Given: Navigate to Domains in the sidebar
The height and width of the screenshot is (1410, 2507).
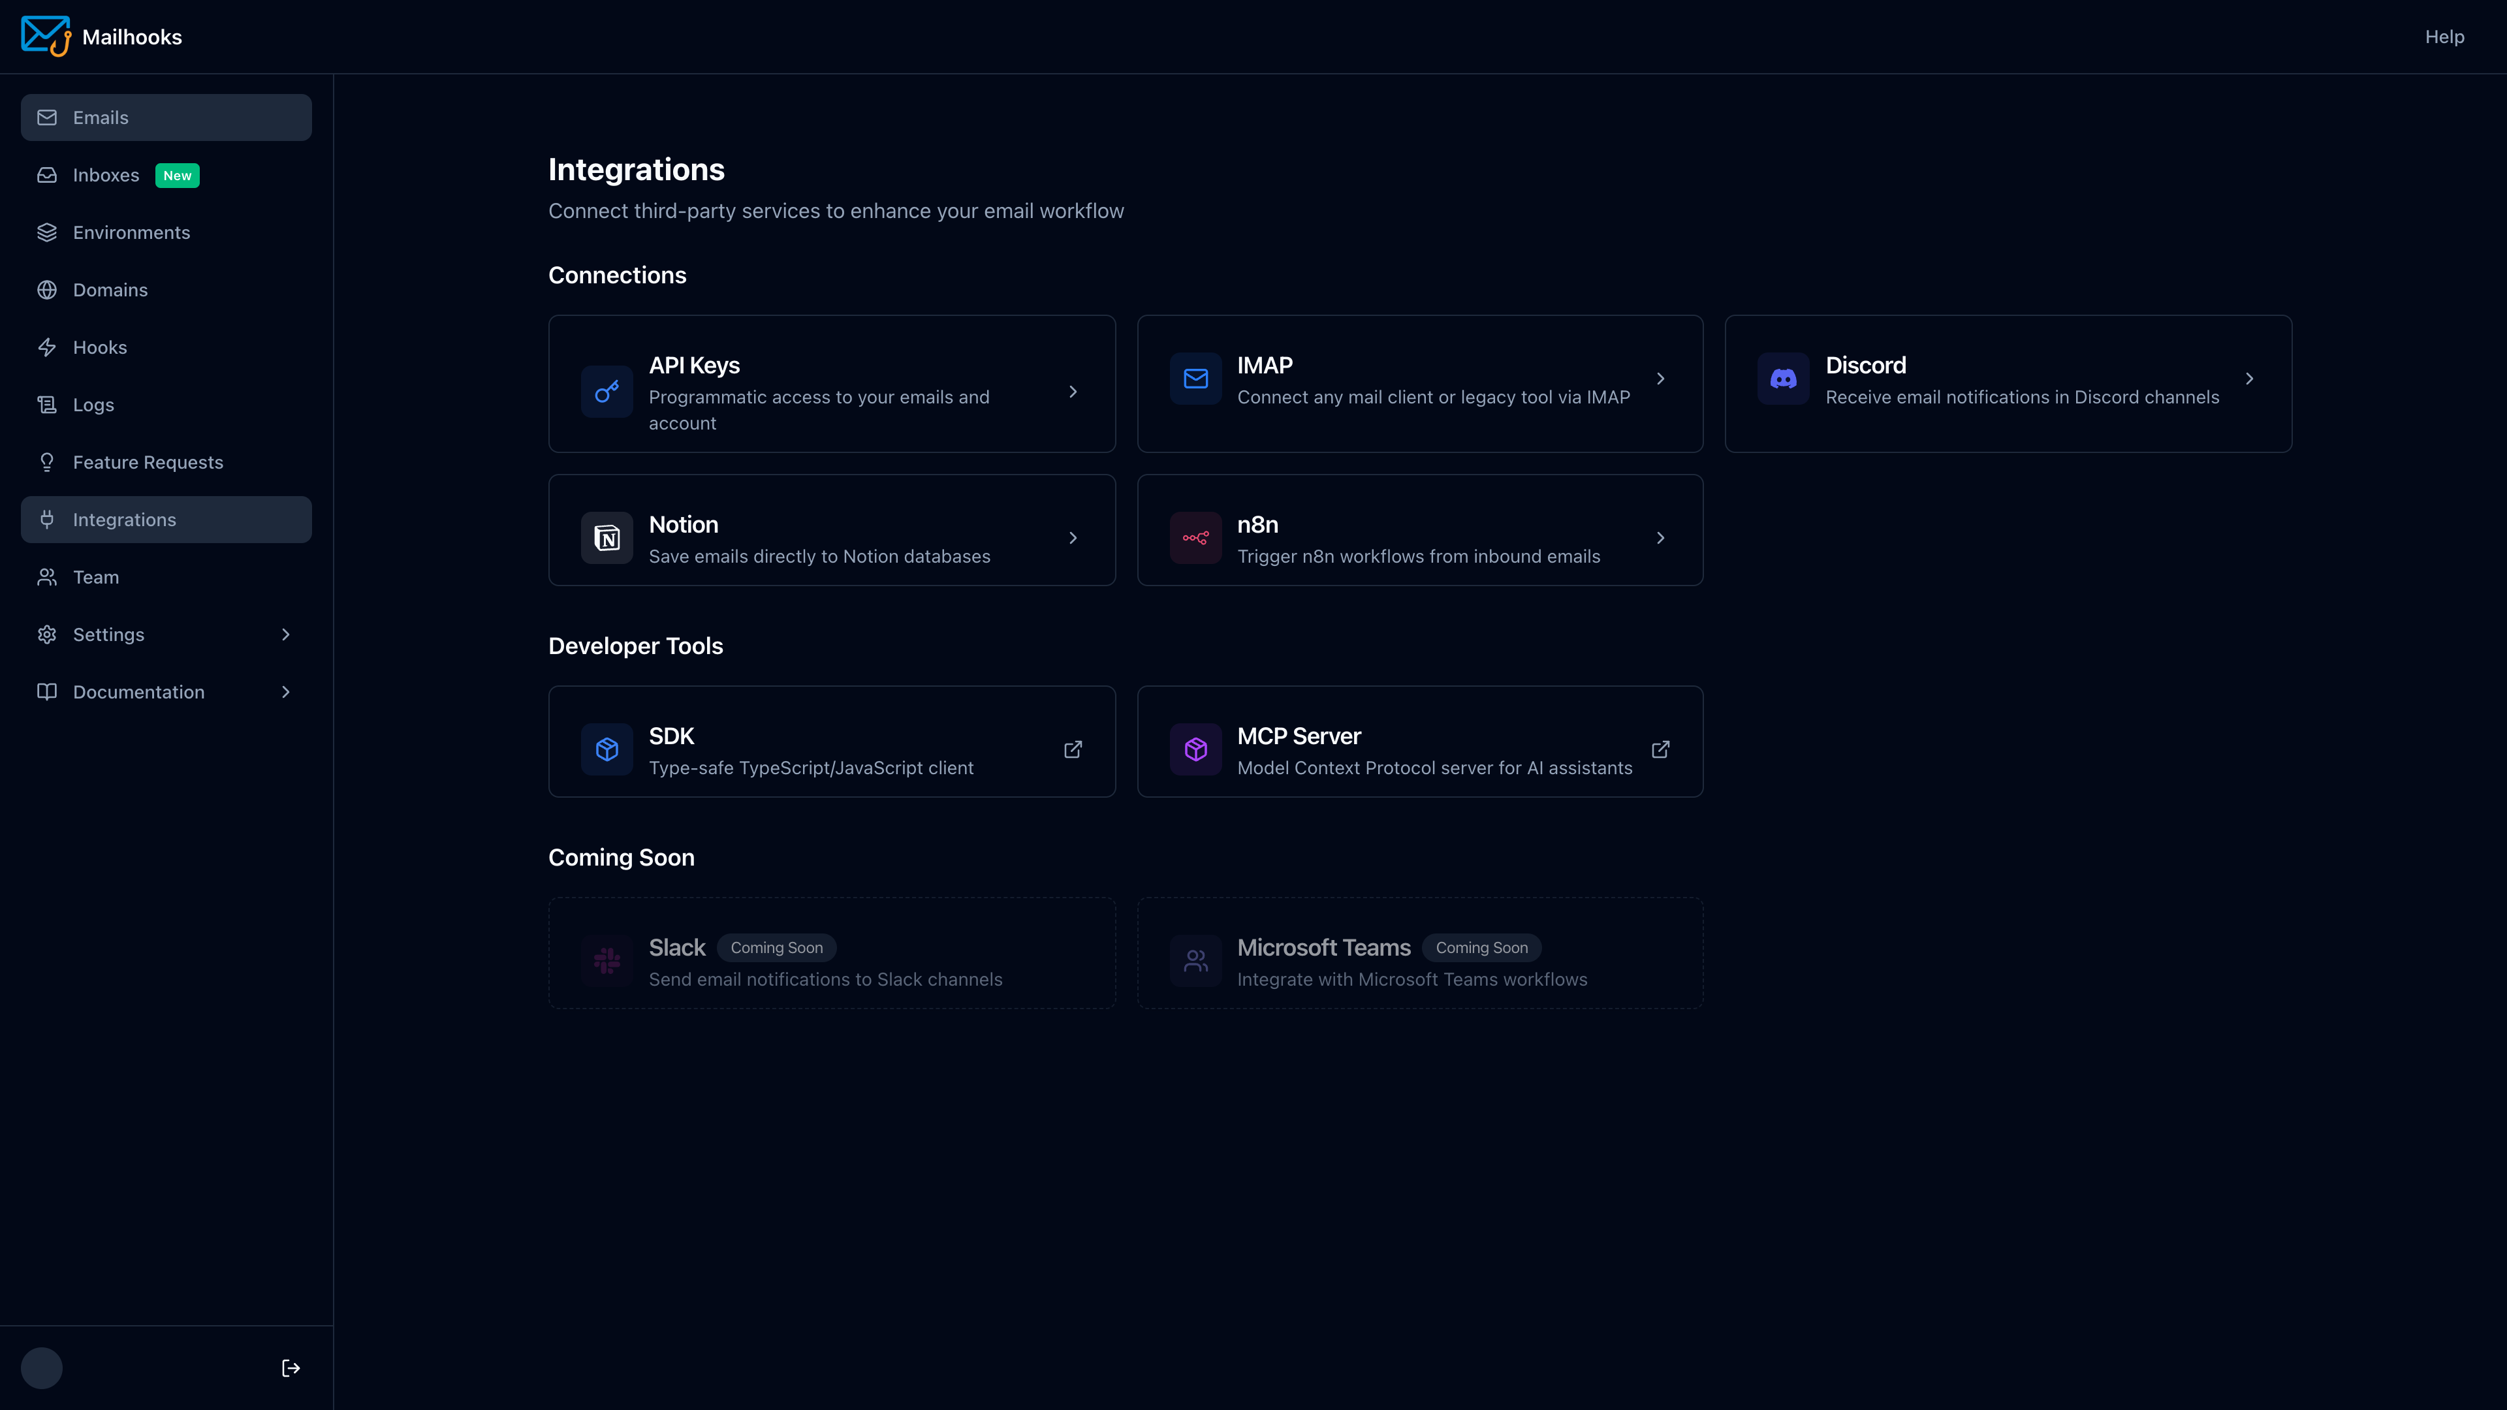Looking at the screenshot, I should pos(166,290).
